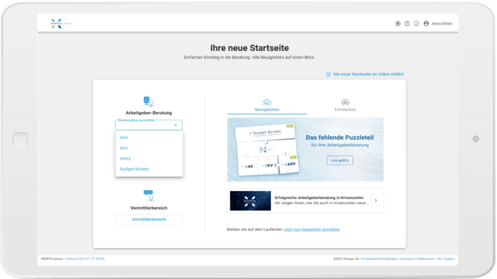Open the Impressum footer link

(x=407, y=259)
